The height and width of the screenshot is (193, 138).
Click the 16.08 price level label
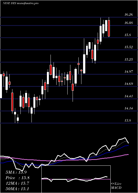(129, 23)
